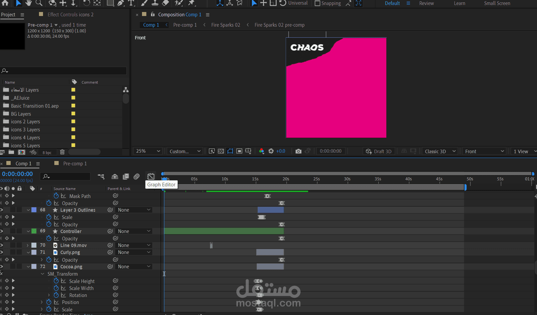Screen dimensions: 537x315
Task: Click the adjust exposure +0.0 value
Action: click(281, 151)
